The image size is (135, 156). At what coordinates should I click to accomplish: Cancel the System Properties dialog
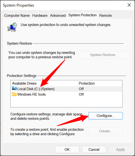point(94,149)
